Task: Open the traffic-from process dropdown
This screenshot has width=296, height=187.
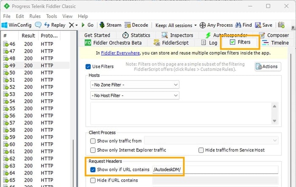Action: [x=211, y=140]
